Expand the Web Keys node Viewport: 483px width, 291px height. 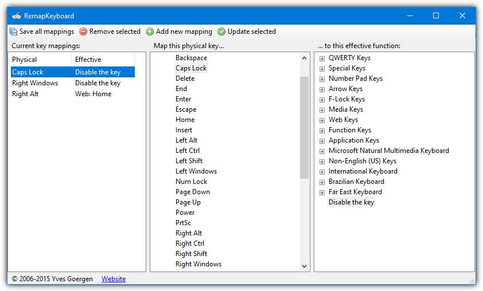coord(322,120)
